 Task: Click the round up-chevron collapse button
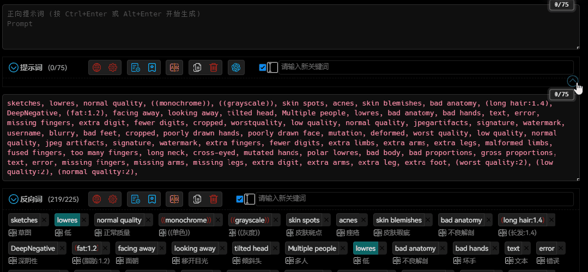[x=573, y=81]
